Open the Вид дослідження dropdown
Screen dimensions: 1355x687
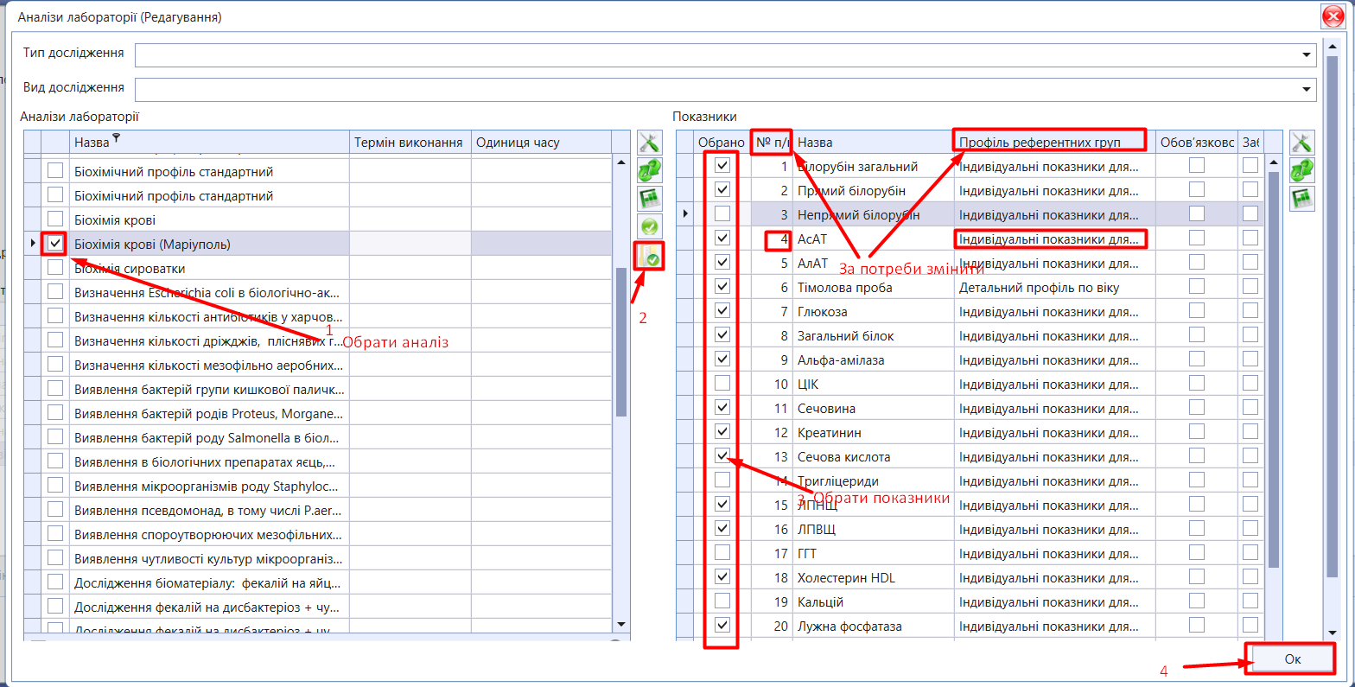(1307, 90)
